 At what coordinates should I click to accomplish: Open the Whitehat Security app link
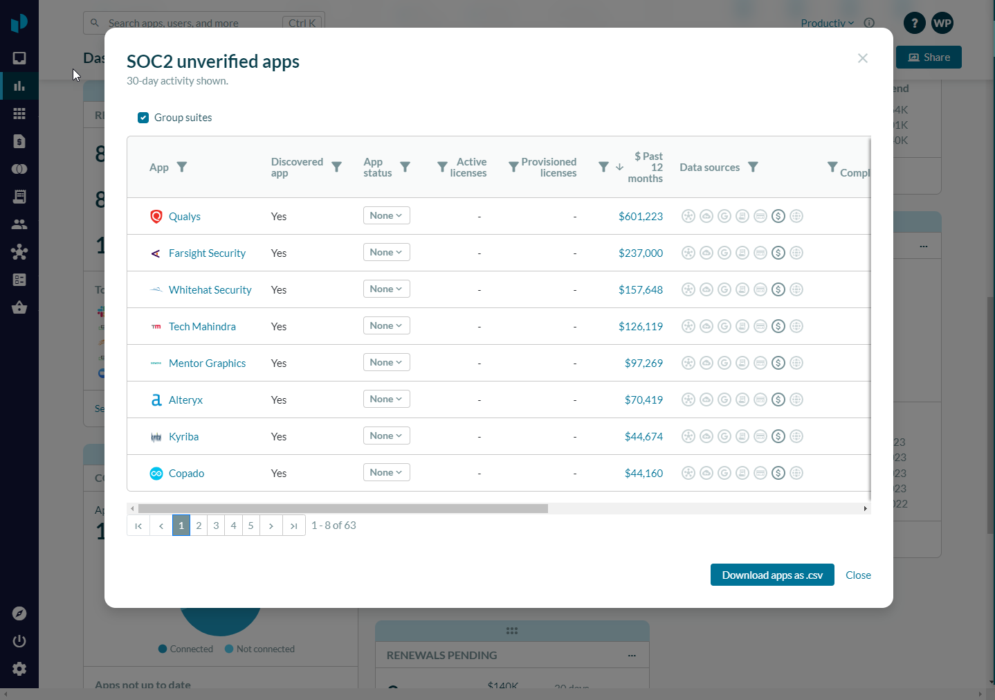coord(210,290)
